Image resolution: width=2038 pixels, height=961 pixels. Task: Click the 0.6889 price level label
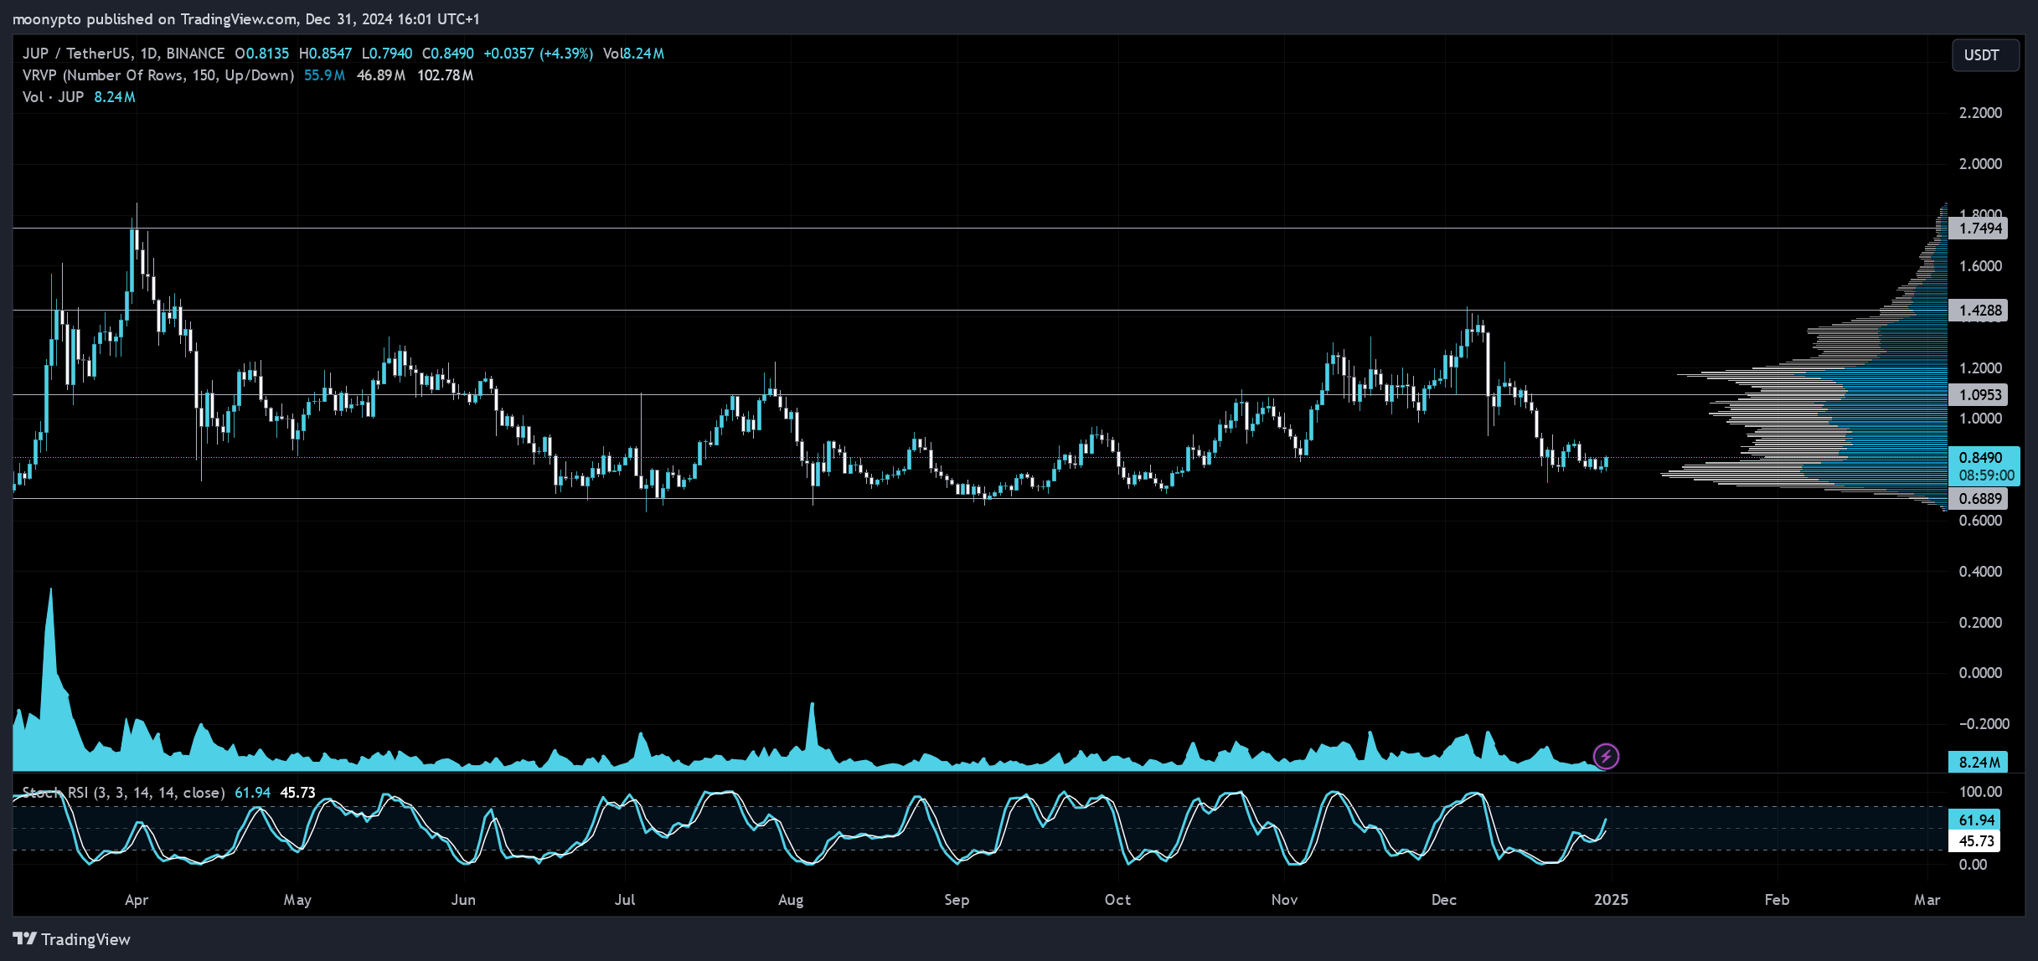pyautogui.click(x=1979, y=499)
